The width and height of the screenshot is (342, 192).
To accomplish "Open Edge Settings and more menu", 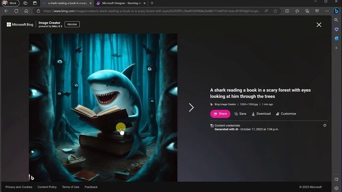I will pyautogui.click(x=327, y=11).
